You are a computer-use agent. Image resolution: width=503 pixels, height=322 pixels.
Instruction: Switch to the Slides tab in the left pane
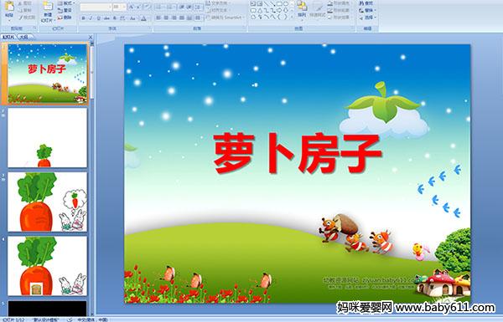coord(8,37)
